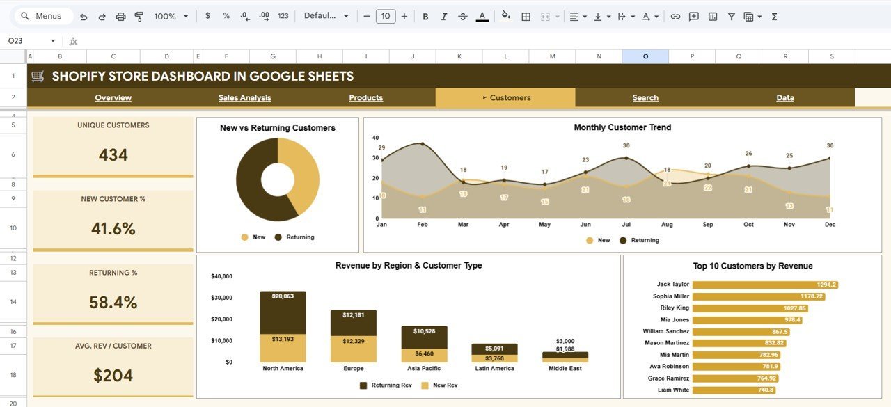Click the Overview link
Screen dimensions: 891x407
113,97
